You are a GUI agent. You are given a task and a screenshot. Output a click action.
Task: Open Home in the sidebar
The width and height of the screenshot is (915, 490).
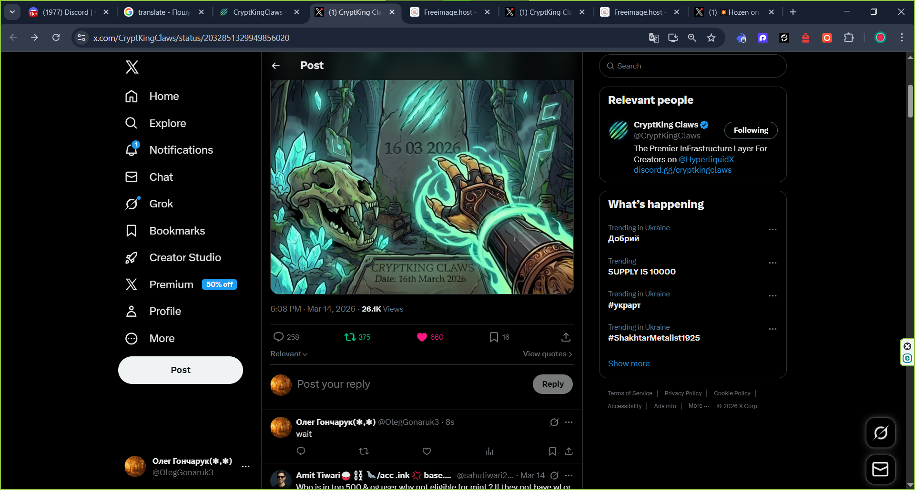click(x=152, y=96)
